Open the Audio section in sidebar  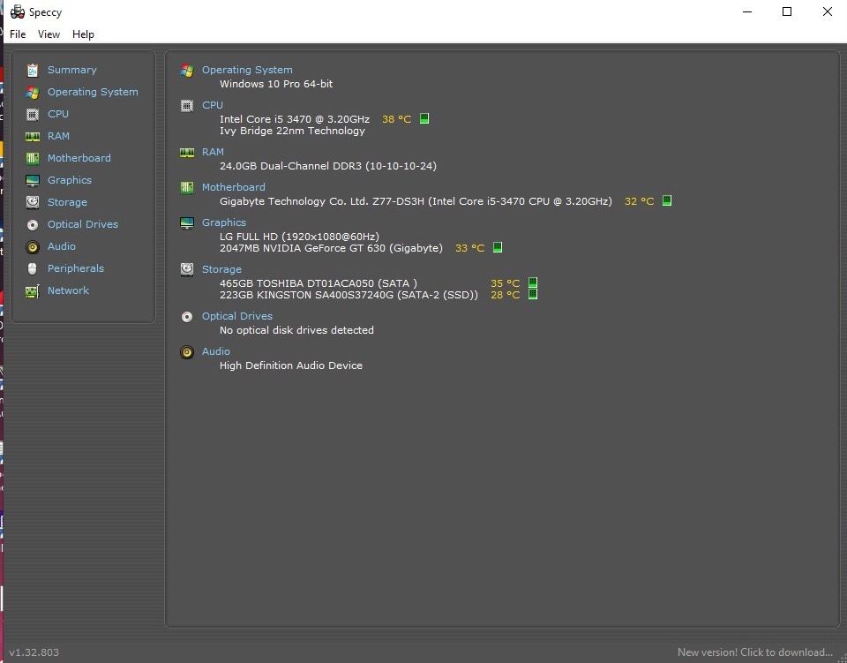tap(62, 246)
